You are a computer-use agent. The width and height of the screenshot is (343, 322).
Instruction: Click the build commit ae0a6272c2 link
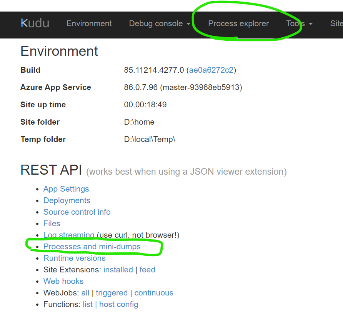pos(211,70)
